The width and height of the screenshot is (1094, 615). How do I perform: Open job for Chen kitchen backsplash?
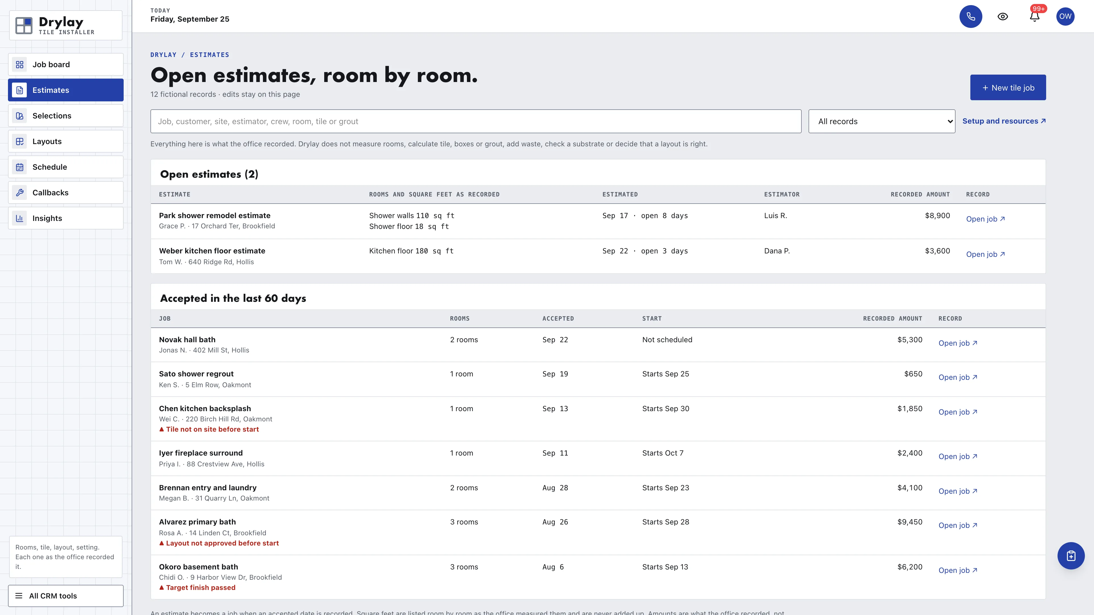tap(958, 412)
